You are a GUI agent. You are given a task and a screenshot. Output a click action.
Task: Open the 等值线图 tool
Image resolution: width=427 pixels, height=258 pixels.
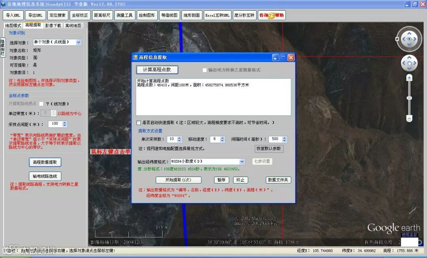(x=169, y=15)
